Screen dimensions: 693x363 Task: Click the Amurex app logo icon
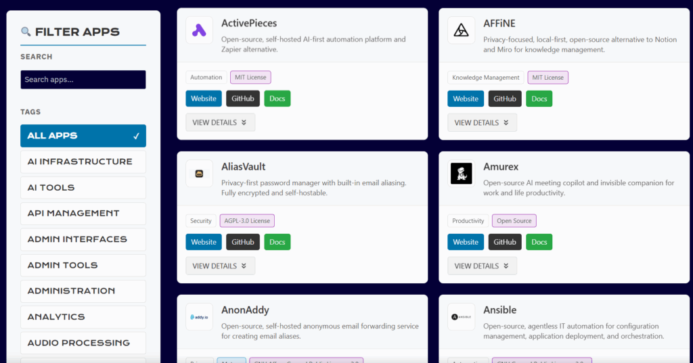coord(461,174)
